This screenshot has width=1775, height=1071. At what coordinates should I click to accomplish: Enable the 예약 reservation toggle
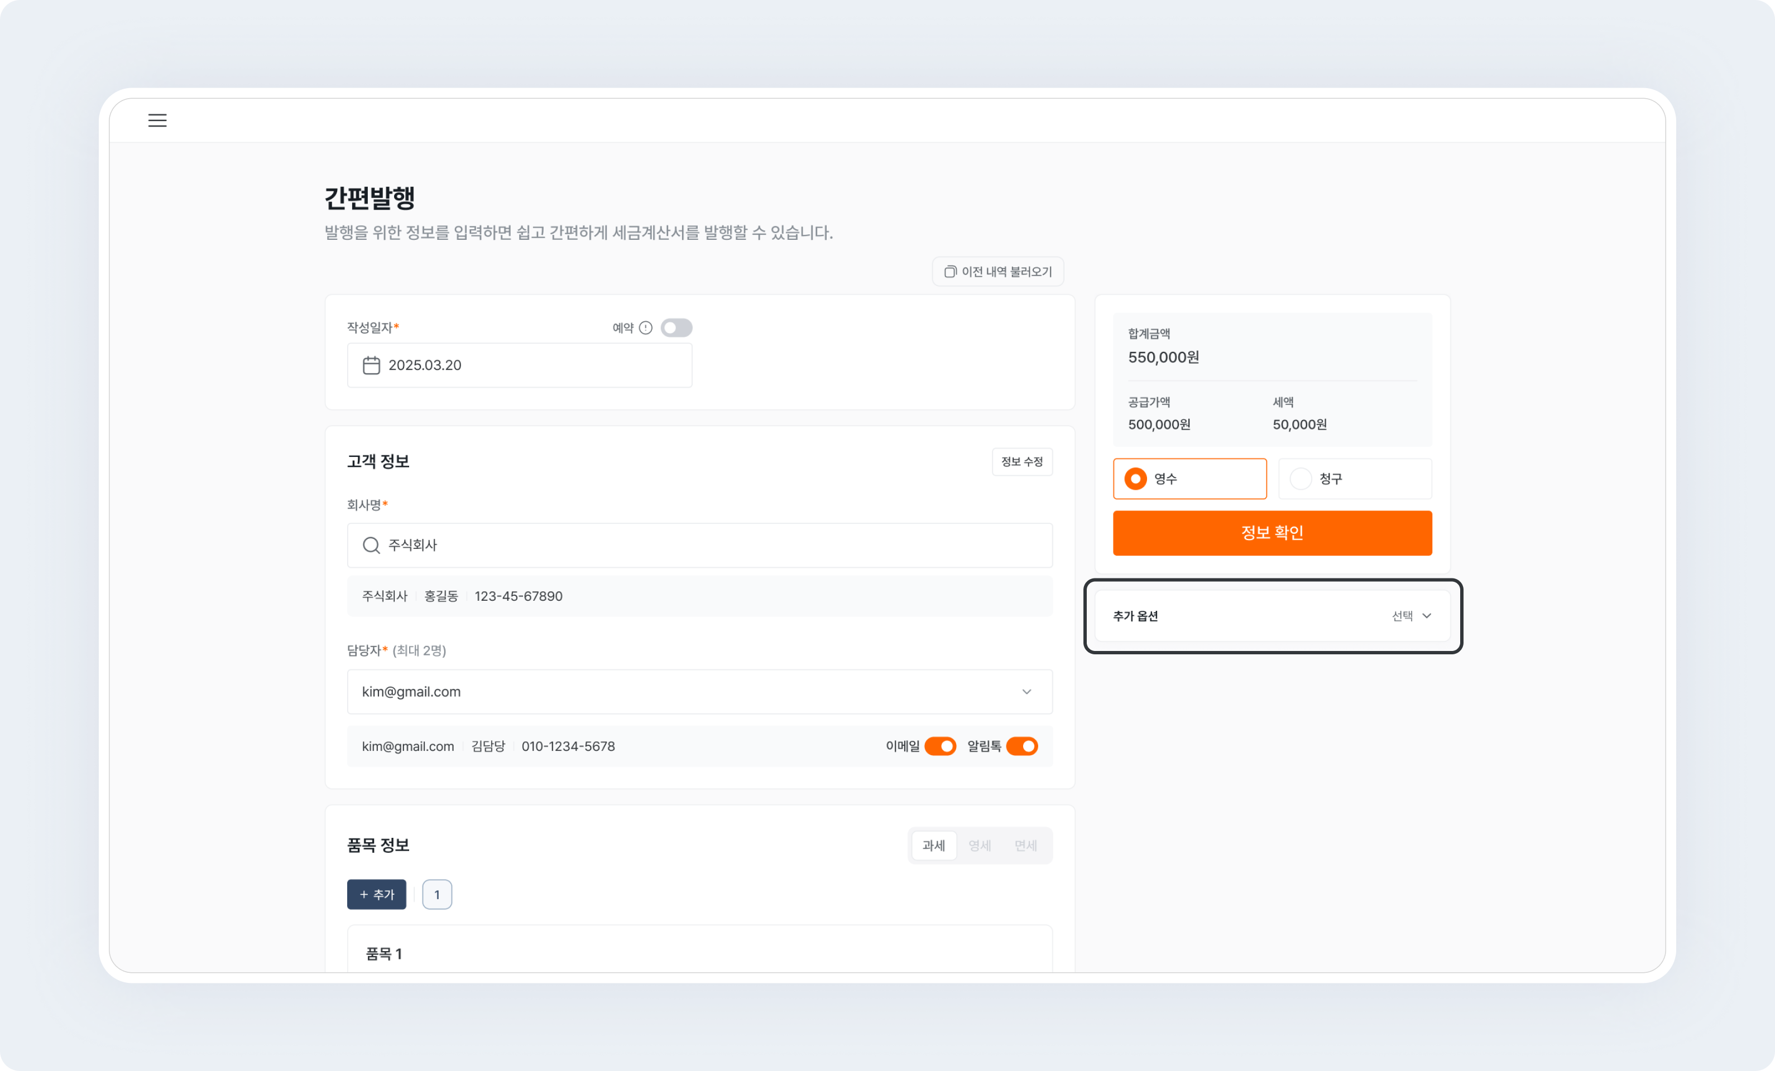pyautogui.click(x=677, y=327)
